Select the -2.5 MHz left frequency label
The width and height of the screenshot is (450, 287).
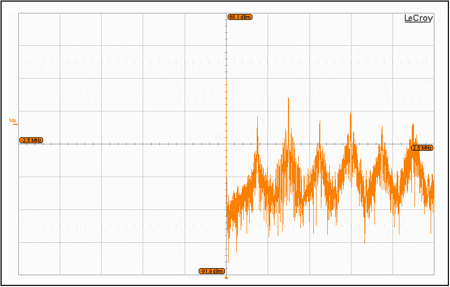(31, 141)
